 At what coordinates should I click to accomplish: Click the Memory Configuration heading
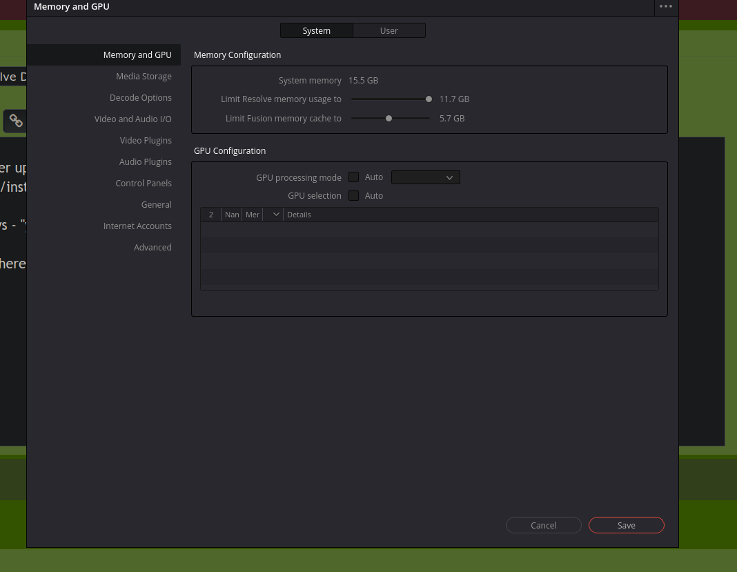[237, 55]
